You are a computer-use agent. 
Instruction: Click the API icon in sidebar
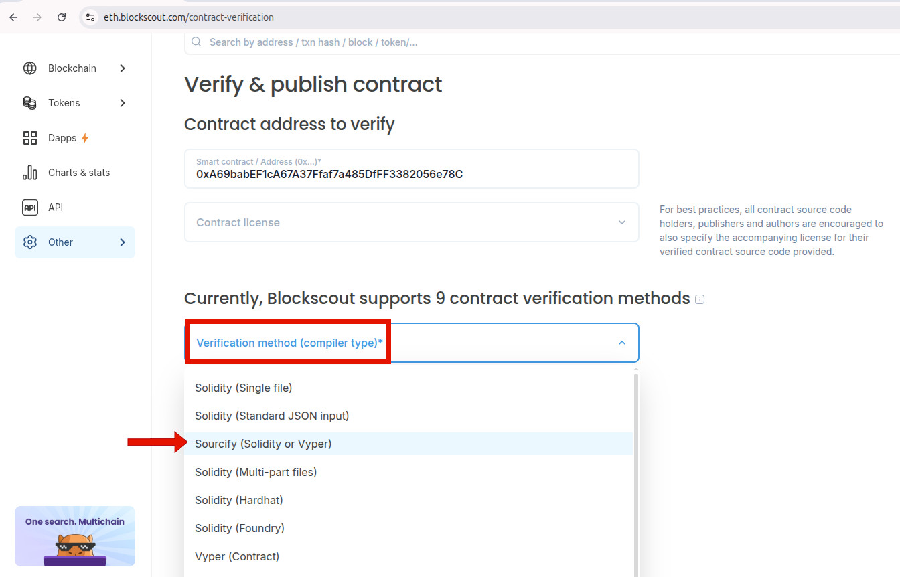[x=29, y=208]
